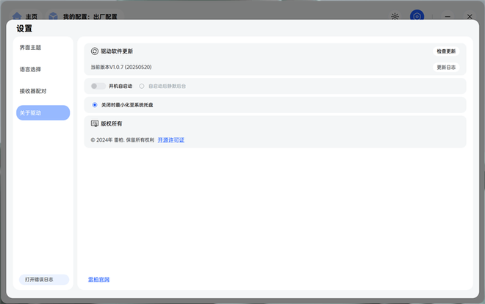
Task: Click the home icon next to 主页
Action: [x=17, y=15]
